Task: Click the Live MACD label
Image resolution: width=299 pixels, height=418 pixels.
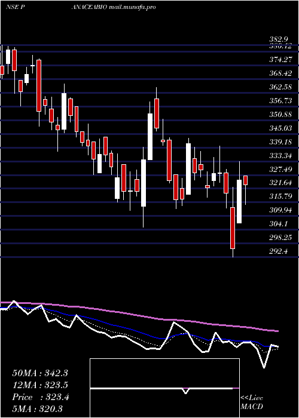Action: (252, 402)
